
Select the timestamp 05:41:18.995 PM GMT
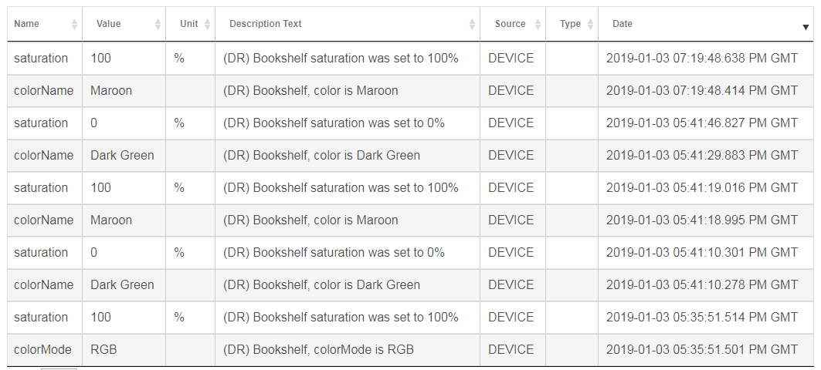(701, 220)
